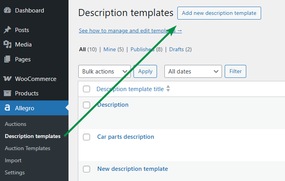285x181 pixels.
Task: Open the Bulk actions dropdown
Action: pos(105,72)
